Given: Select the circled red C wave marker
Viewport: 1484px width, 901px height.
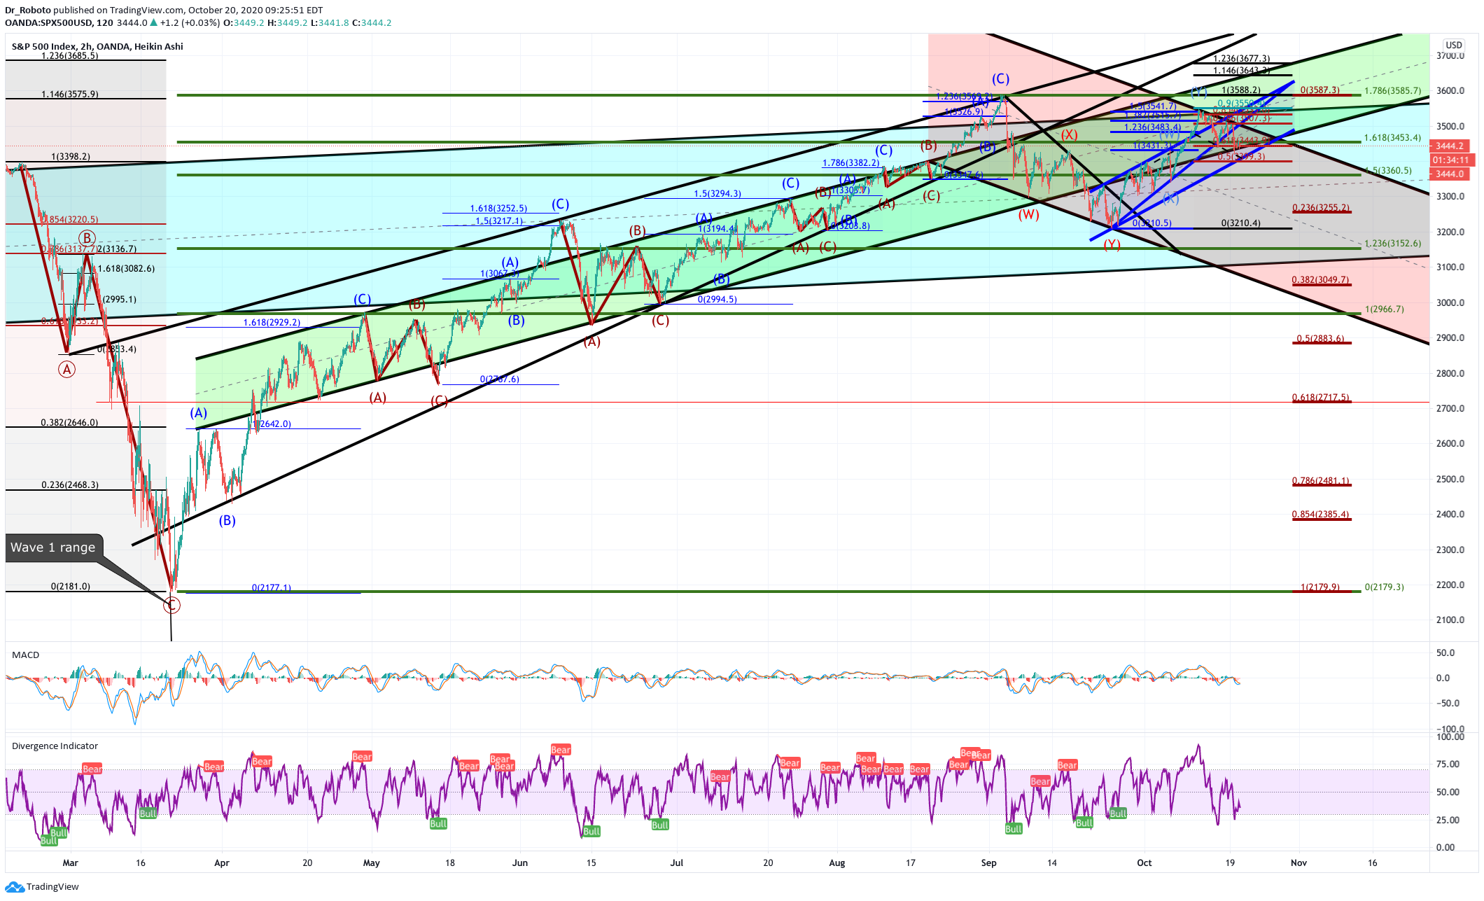Looking at the screenshot, I should [x=171, y=605].
